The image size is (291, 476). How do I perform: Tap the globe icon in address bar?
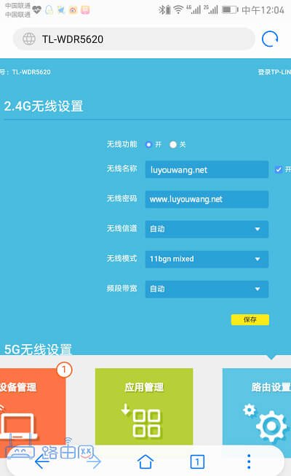[x=29, y=39]
